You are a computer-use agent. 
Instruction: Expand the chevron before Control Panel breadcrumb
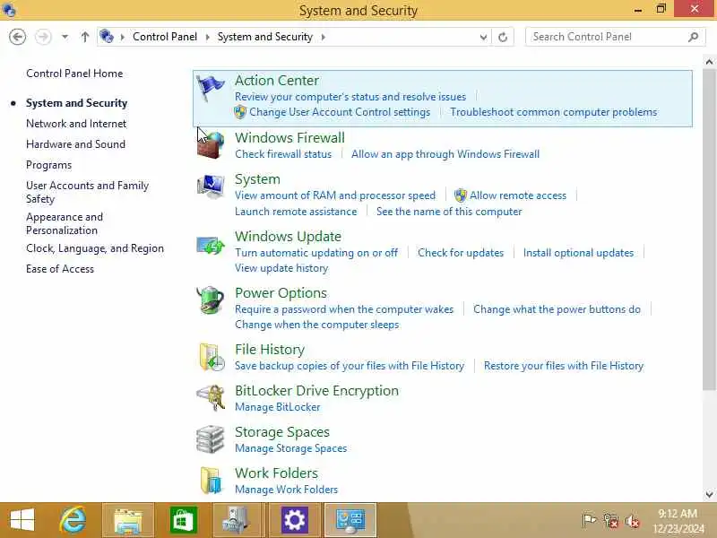click(x=123, y=37)
